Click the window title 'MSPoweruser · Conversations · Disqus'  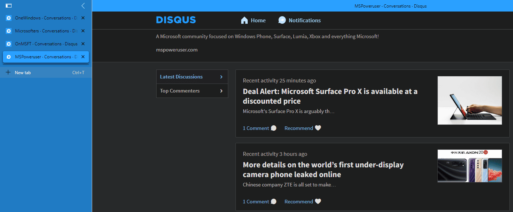tap(391, 6)
